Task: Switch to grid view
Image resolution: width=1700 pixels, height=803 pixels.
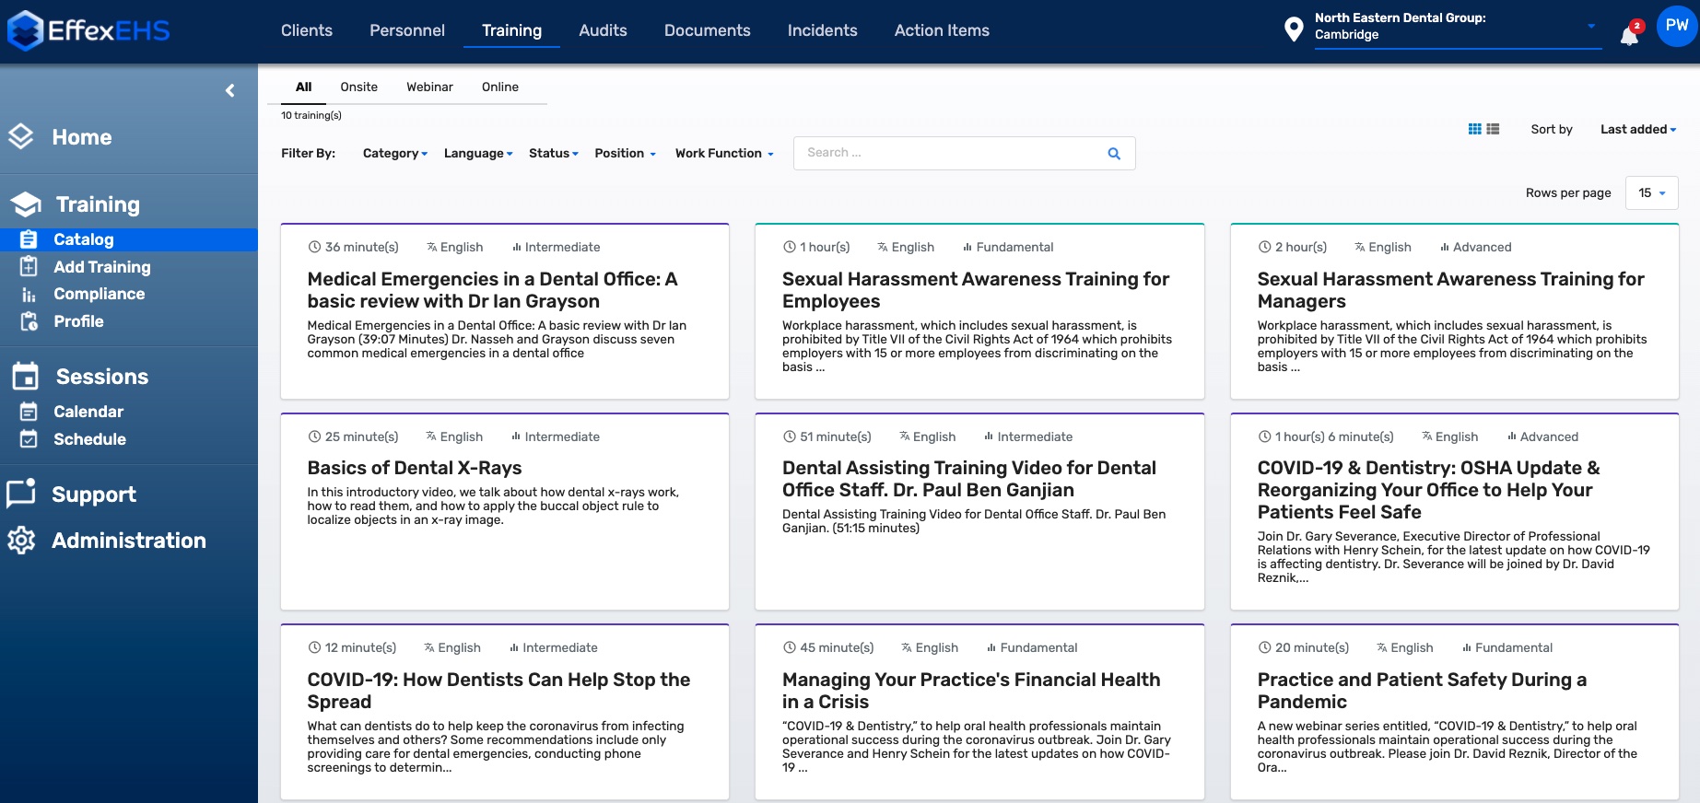Action: click(x=1474, y=129)
